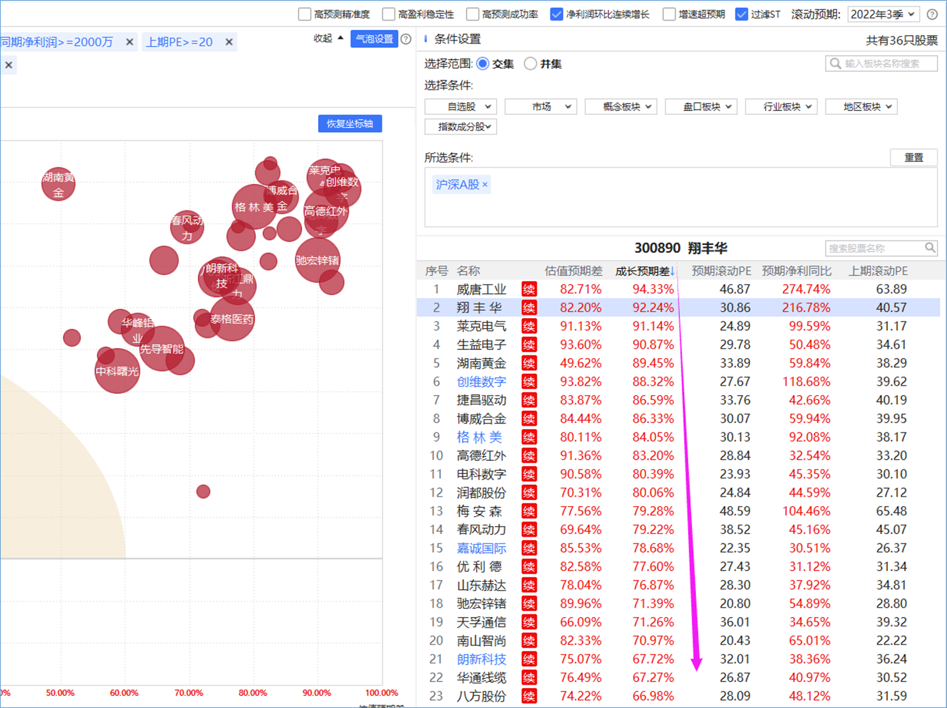947x708 pixels.
Task: Remove the 上期PE>=20 filter tag
Action: [229, 42]
